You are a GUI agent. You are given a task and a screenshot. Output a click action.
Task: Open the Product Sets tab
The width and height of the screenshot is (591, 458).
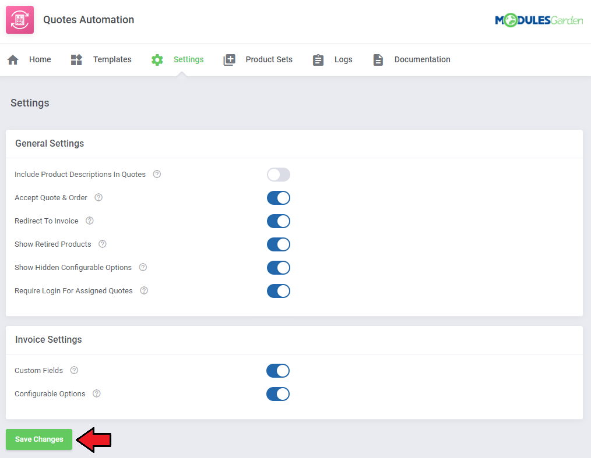coord(269,59)
